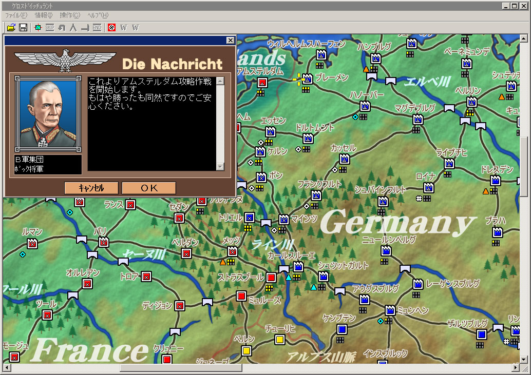
Task: Open the 情報(I) menu
Action: 44,15
